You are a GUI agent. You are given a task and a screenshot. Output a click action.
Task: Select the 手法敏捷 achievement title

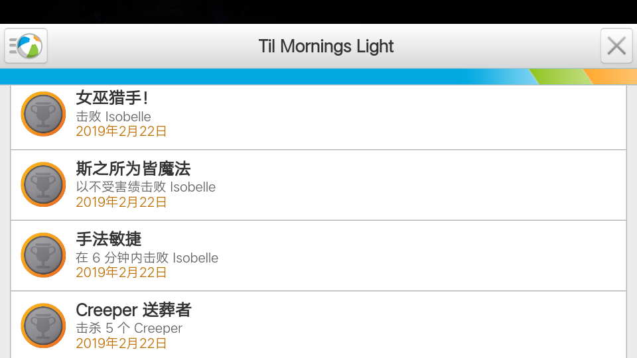108,239
